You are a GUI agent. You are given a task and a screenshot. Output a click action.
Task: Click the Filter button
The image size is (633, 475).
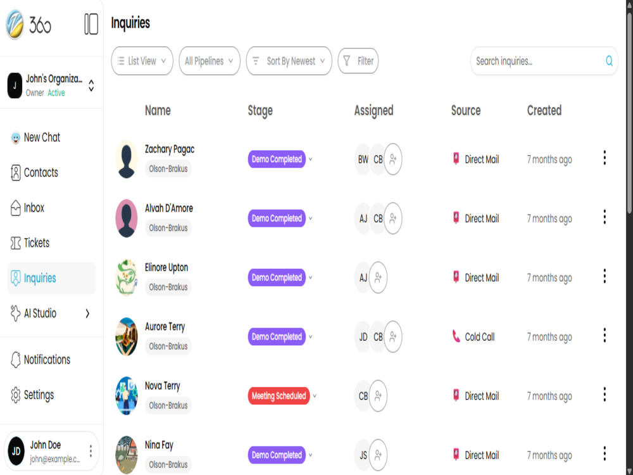(358, 61)
